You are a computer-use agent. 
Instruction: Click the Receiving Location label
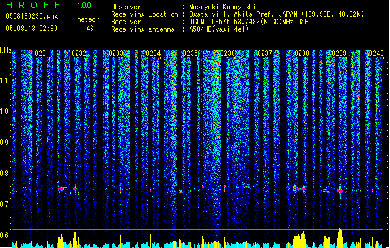[144, 14]
